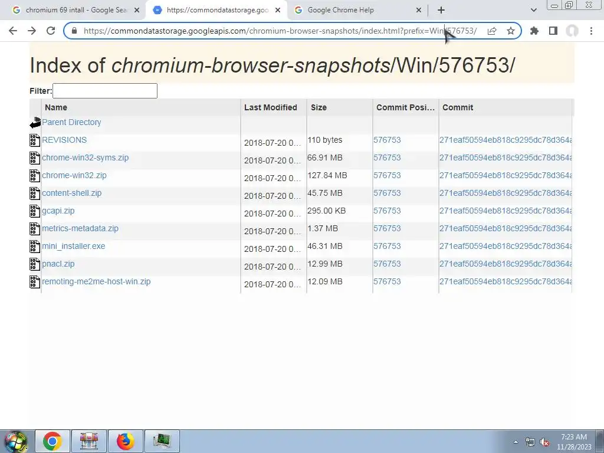The height and width of the screenshot is (453, 604).
Task: Open the Extensions puzzle icon
Action: coord(534,31)
